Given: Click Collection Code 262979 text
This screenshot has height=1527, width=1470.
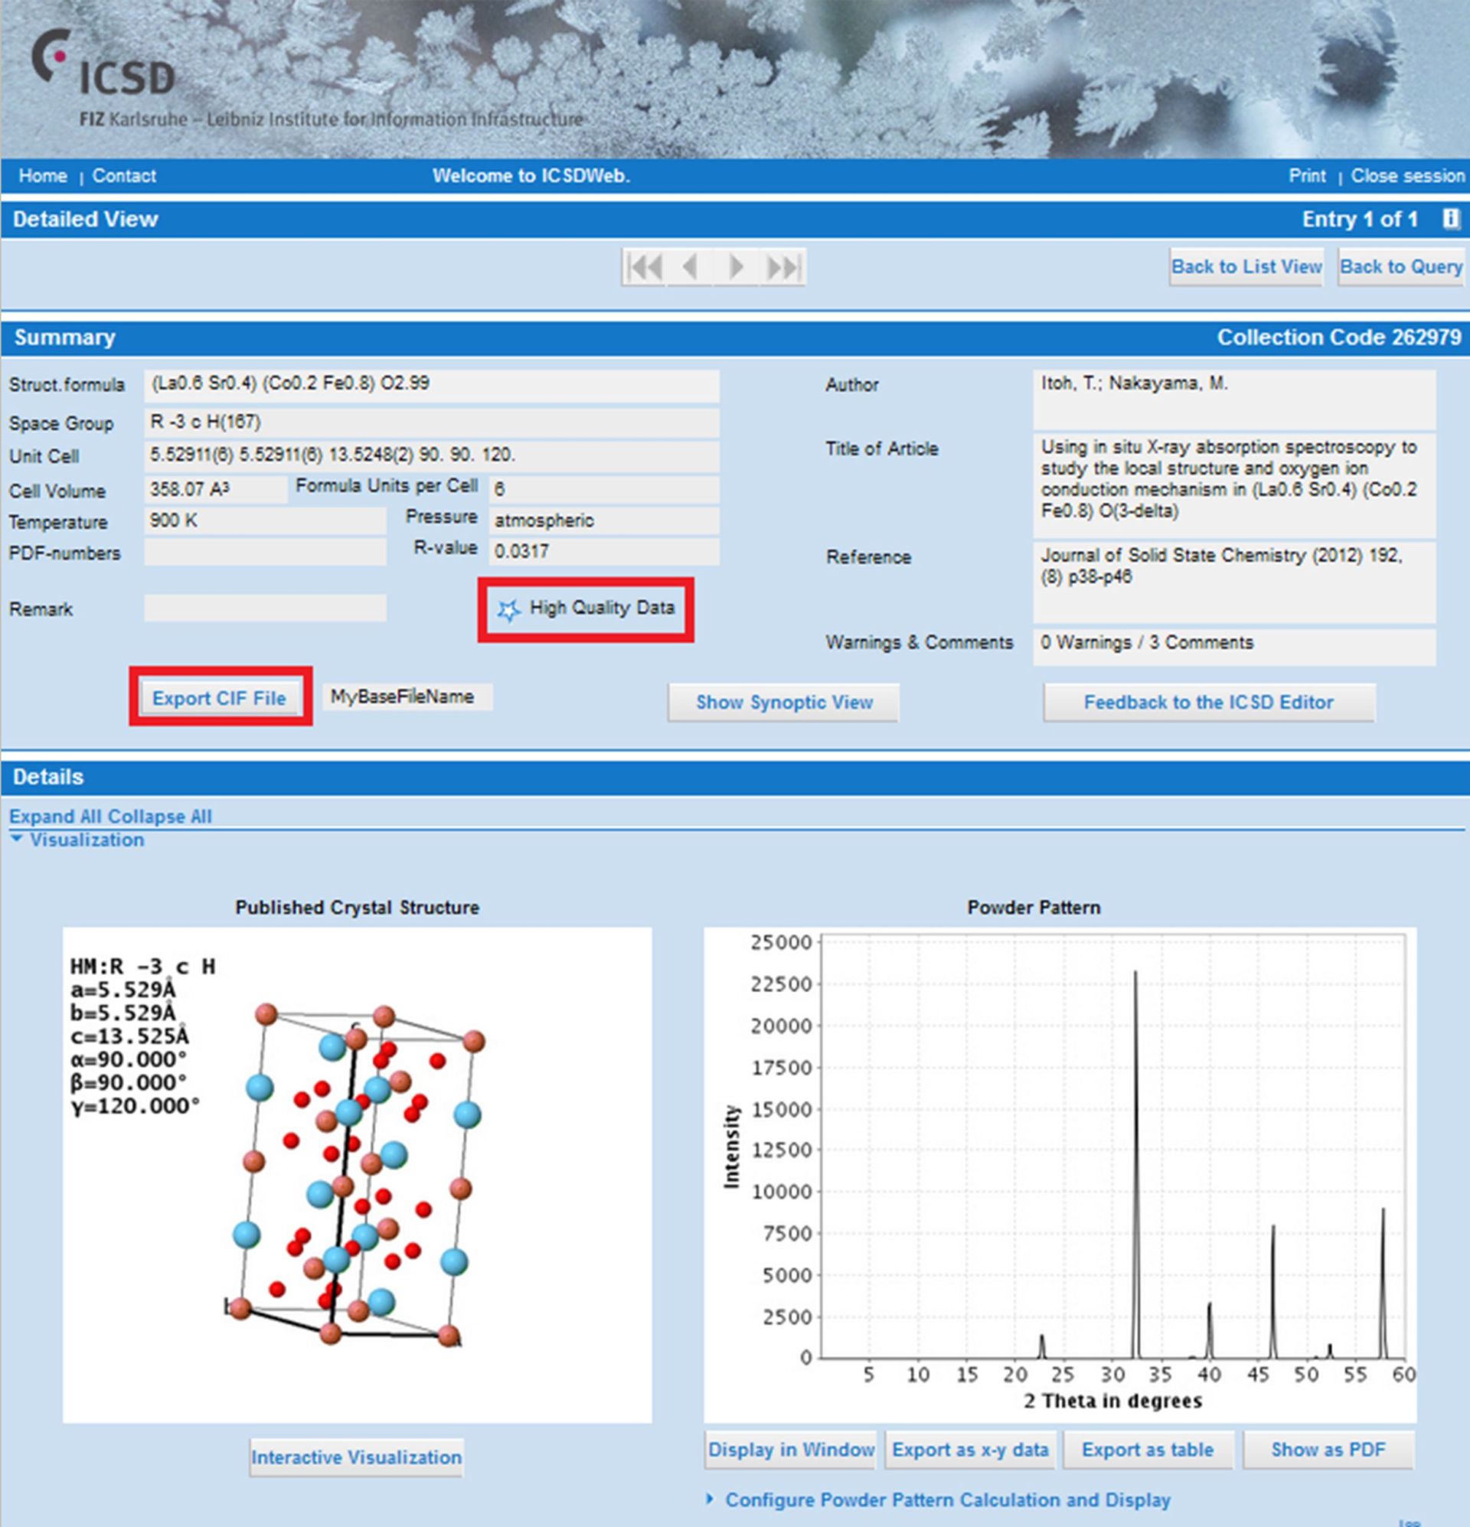Looking at the screenshot, I should 1339,338.
